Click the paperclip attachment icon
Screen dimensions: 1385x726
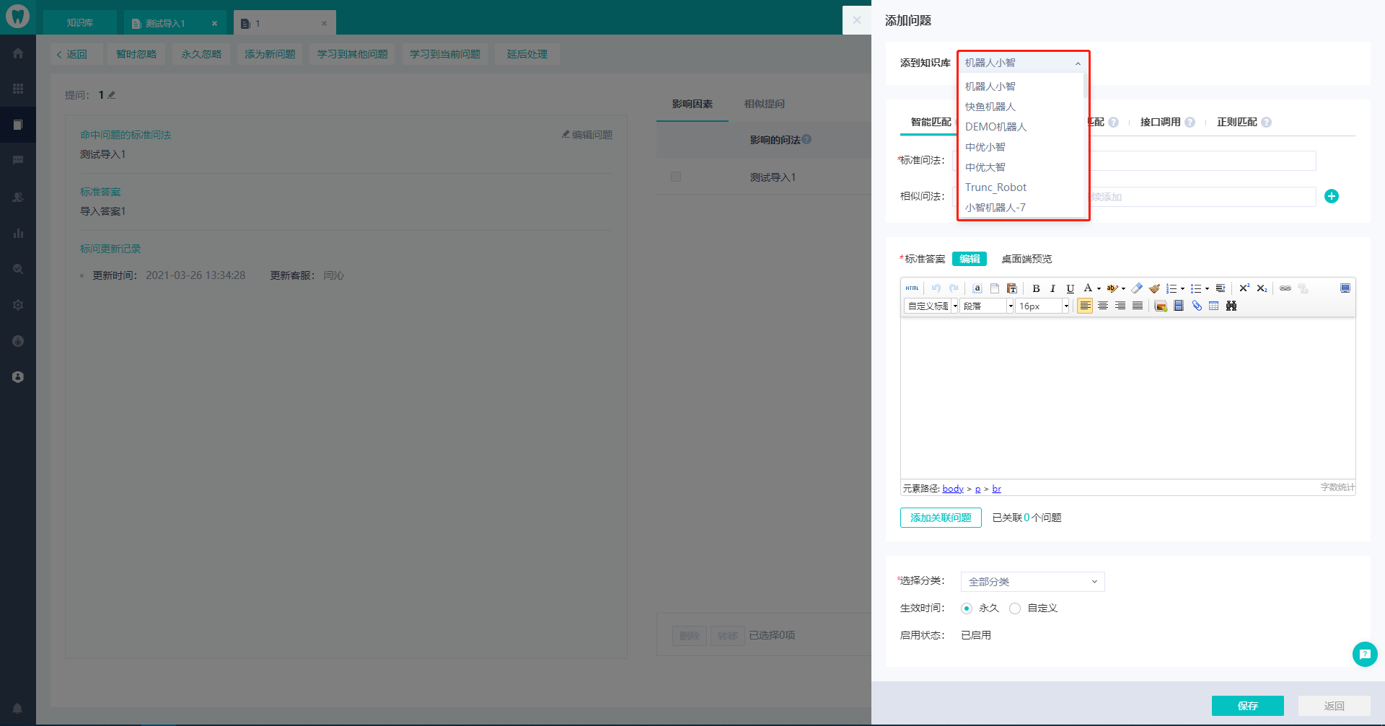(1197, 306)
